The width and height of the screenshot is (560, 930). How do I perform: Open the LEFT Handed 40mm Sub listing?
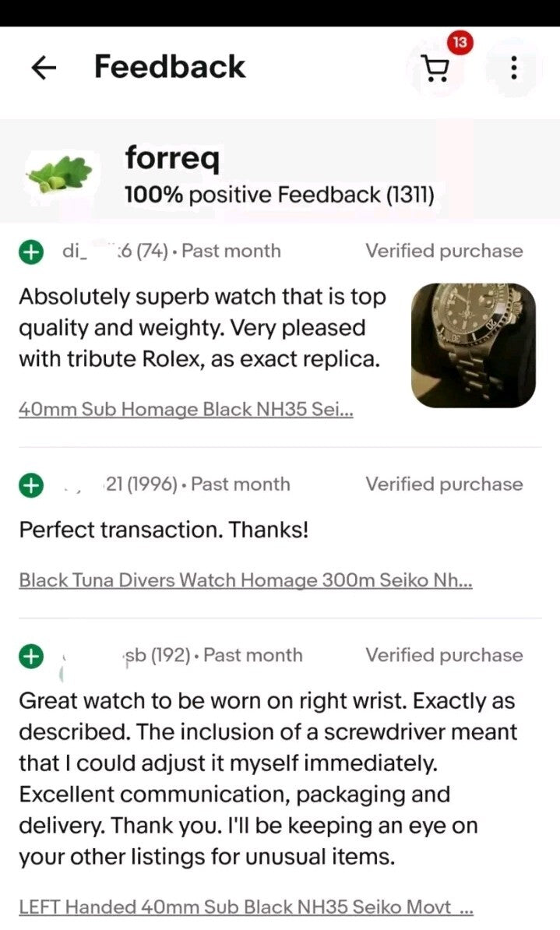coord(245,907)
